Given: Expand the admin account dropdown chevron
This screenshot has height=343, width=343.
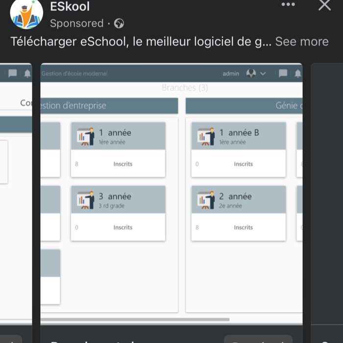Looking at the screenshot, I should (263, 73).
